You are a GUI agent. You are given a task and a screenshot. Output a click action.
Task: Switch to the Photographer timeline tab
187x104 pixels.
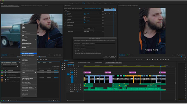[x=71, y=62]
